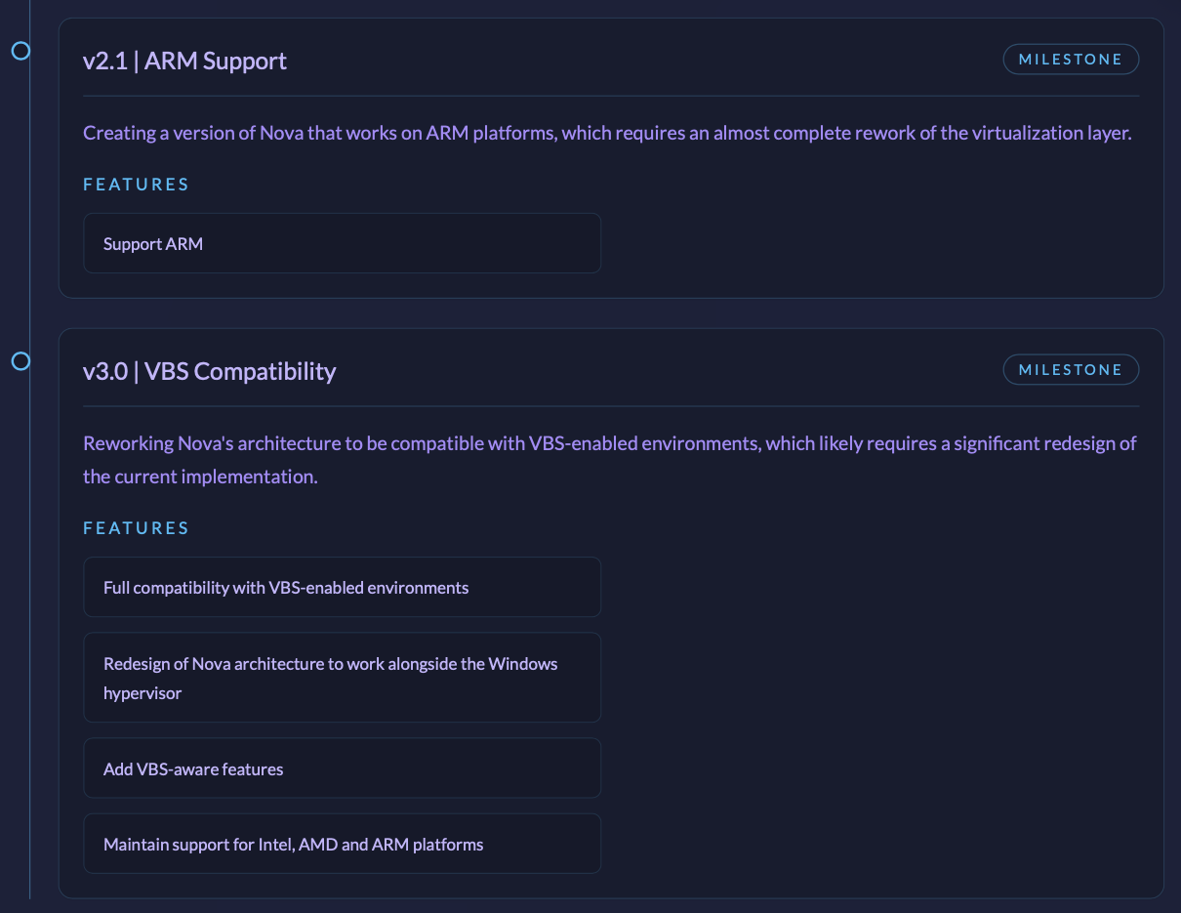Click the ARM platforms description paragraph
This screenshot has width=1181, height=913.
click(x=606, y=133)
